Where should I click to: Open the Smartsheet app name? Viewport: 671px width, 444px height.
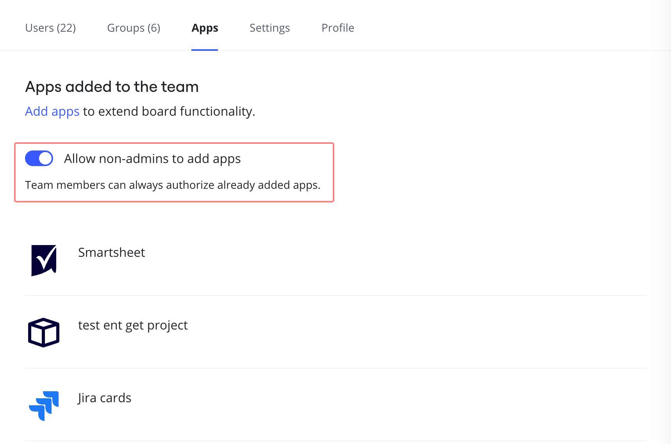111,252
